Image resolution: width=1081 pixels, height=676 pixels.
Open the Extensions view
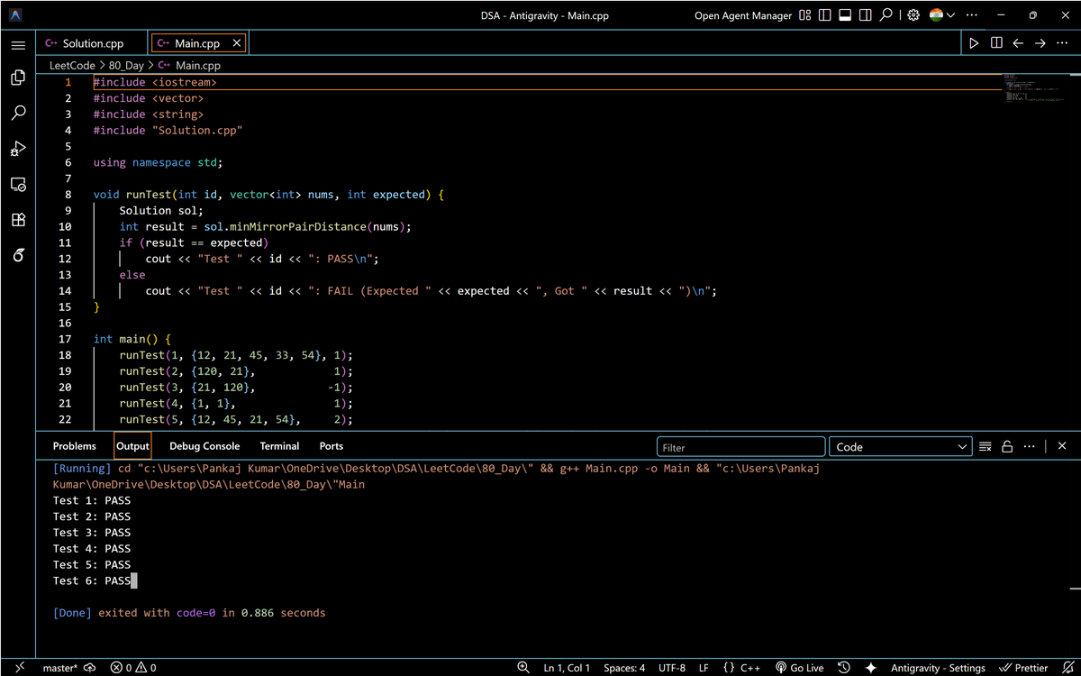click(x=18, y=219)
